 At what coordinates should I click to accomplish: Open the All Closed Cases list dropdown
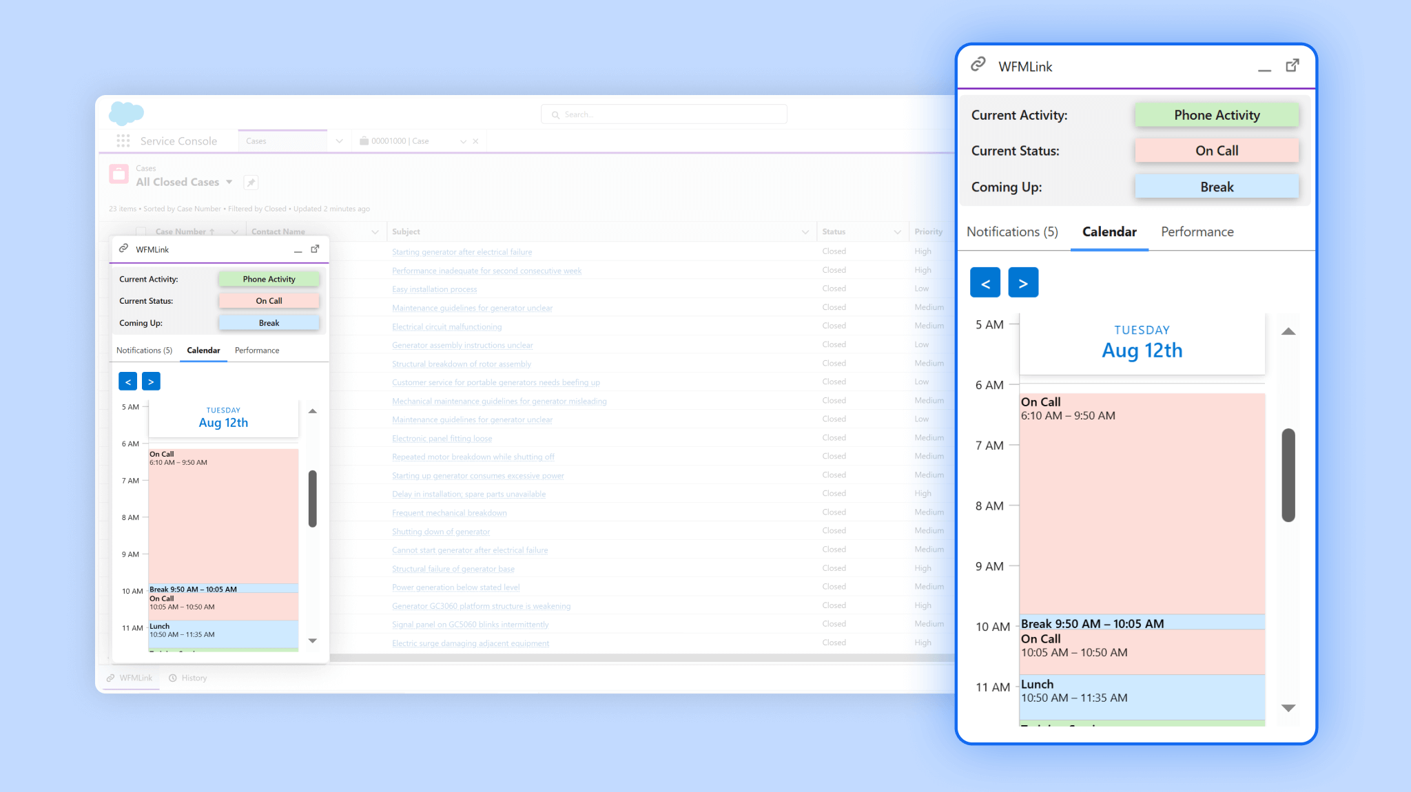(229, 182)
